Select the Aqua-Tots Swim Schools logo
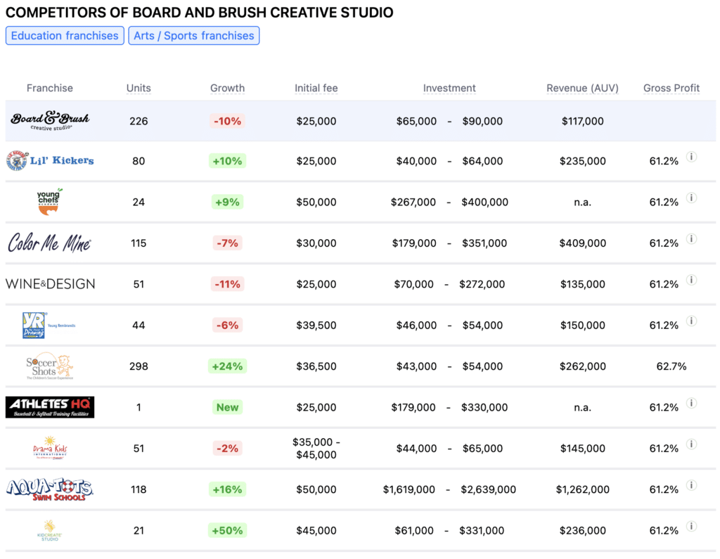This screenshot has height=559, width=720. [x=50, y=489]
